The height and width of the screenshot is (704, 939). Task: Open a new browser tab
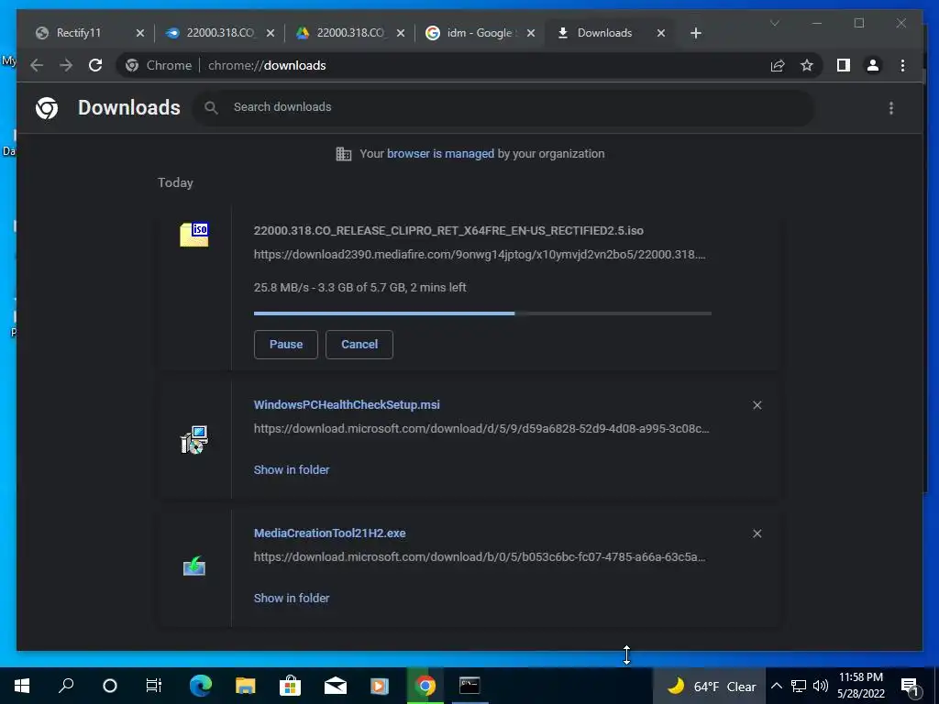tap(695, 33)
